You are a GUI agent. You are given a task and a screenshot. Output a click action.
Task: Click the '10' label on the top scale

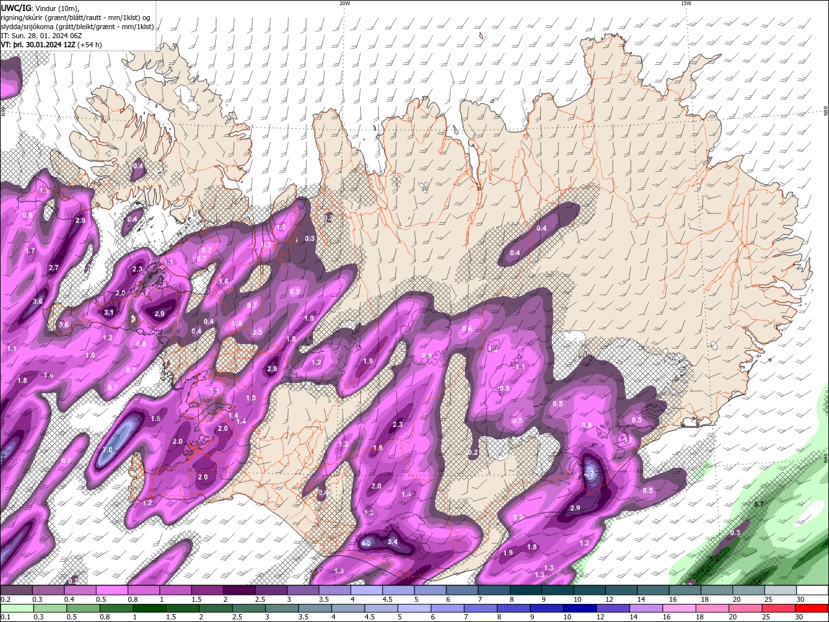pos(578,599)
